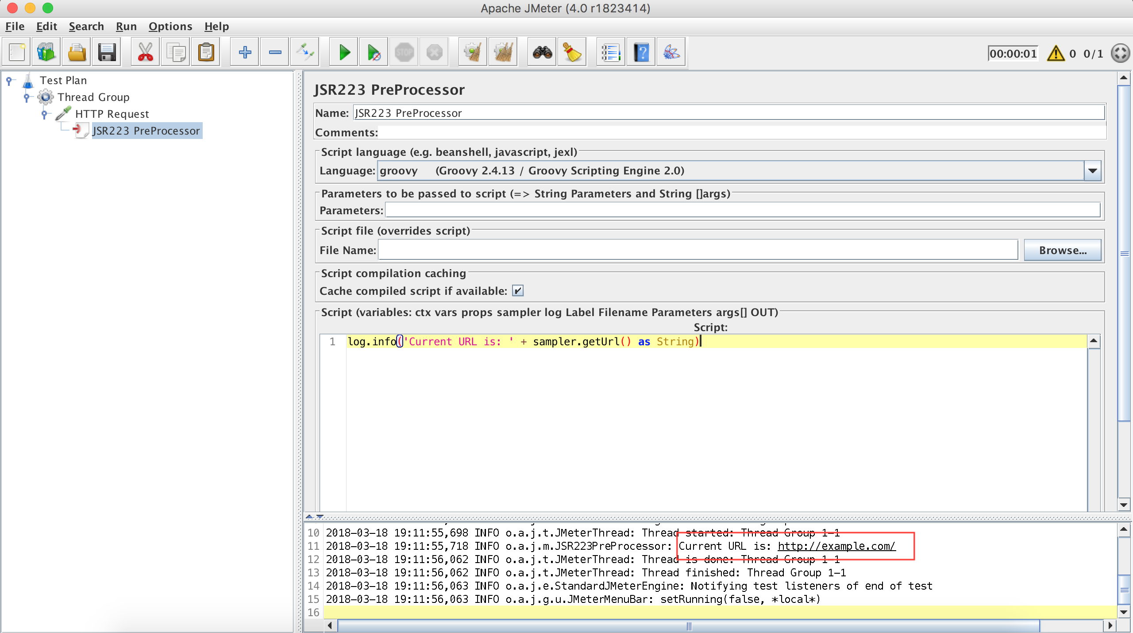Open the Options menu
Image resolution: width=1133 pixels, height=633 pixels.
tap(170, 27)
